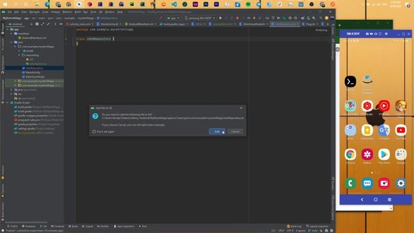Open YouTube app on the phone mirror
The width and height of the screenshot is (414, 233).
pos(401,130)
